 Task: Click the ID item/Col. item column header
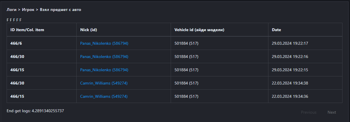(27, 30)
